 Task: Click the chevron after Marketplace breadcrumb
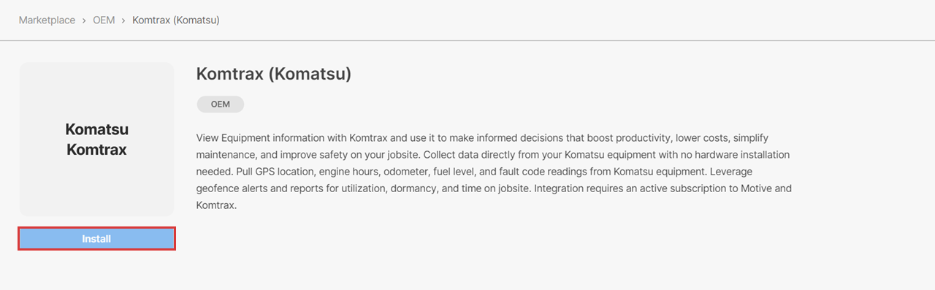84,20
